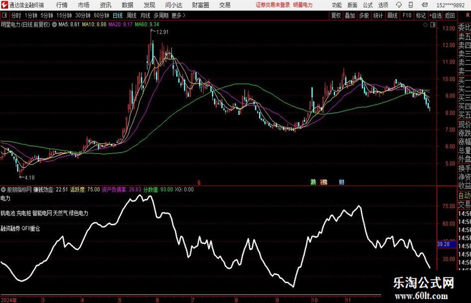Image resolution: width=471 pixels, height=303 pixels.
Task: Click the diamond icon at chart top-right
Action: click(x=425, y=25)
